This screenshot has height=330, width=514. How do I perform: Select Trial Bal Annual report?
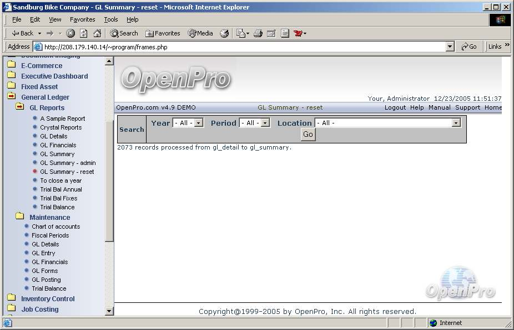pos(61,189)
